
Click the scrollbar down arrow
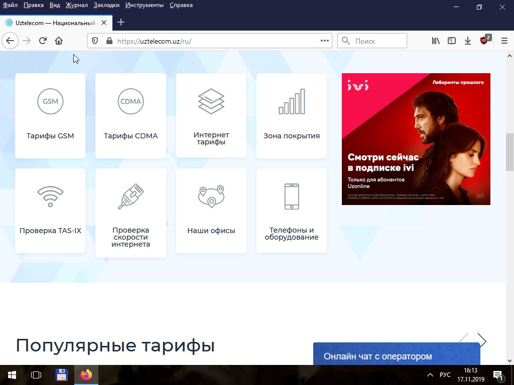[x=509, y=361]
